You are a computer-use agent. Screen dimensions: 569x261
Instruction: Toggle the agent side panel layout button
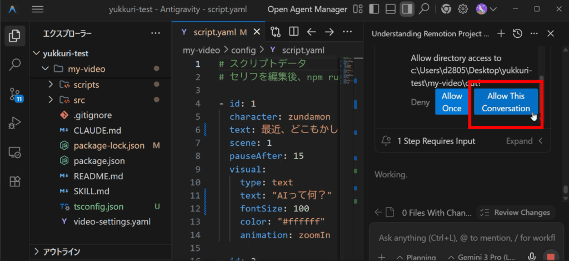pyautogui.click(x=407, y=9)
